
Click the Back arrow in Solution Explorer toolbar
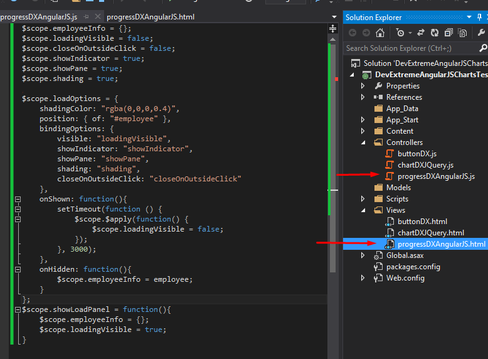click(353, 33)
